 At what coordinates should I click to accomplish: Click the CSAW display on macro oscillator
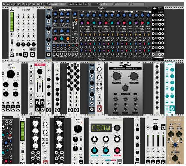coord(101,128)
